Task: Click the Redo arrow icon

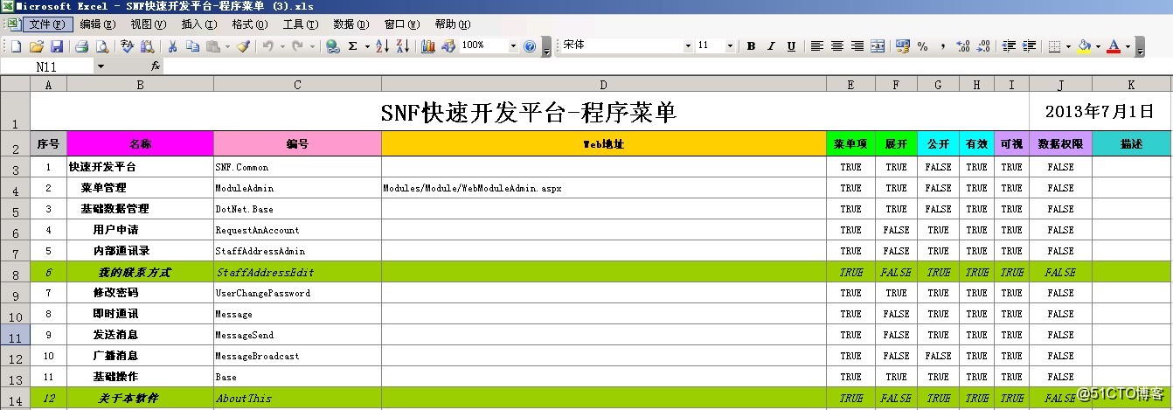Action: coord(298,46)
